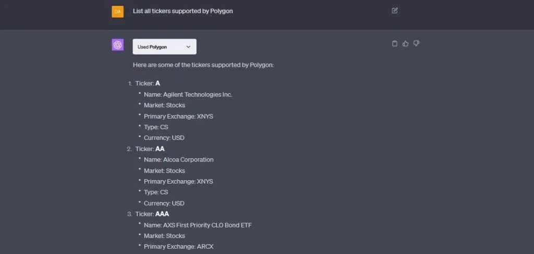Image resolution: width=534 pixels, height=254 pixels.
Task: Select the bold ticker AAA heading
Action: [x=162, y=214]
